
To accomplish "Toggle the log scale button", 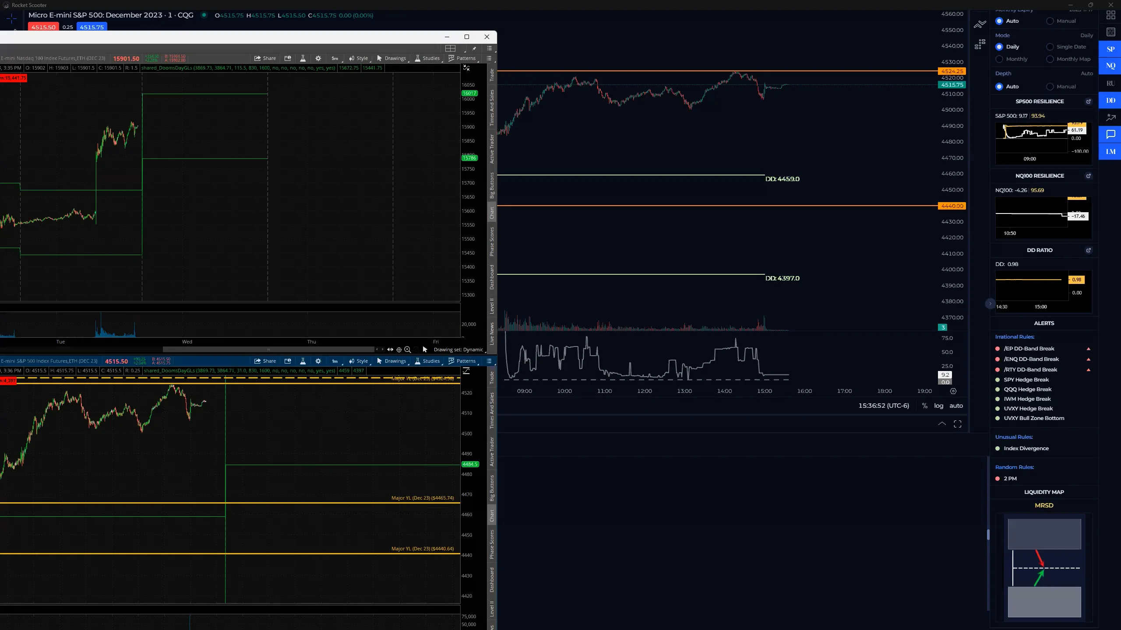I will point(938,406).
